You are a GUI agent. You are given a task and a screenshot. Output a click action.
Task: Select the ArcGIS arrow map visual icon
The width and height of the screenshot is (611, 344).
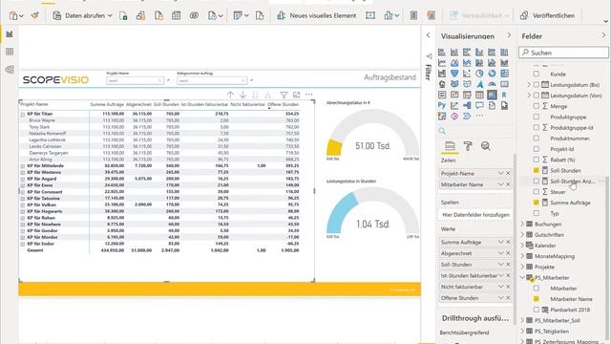[479, 84]
